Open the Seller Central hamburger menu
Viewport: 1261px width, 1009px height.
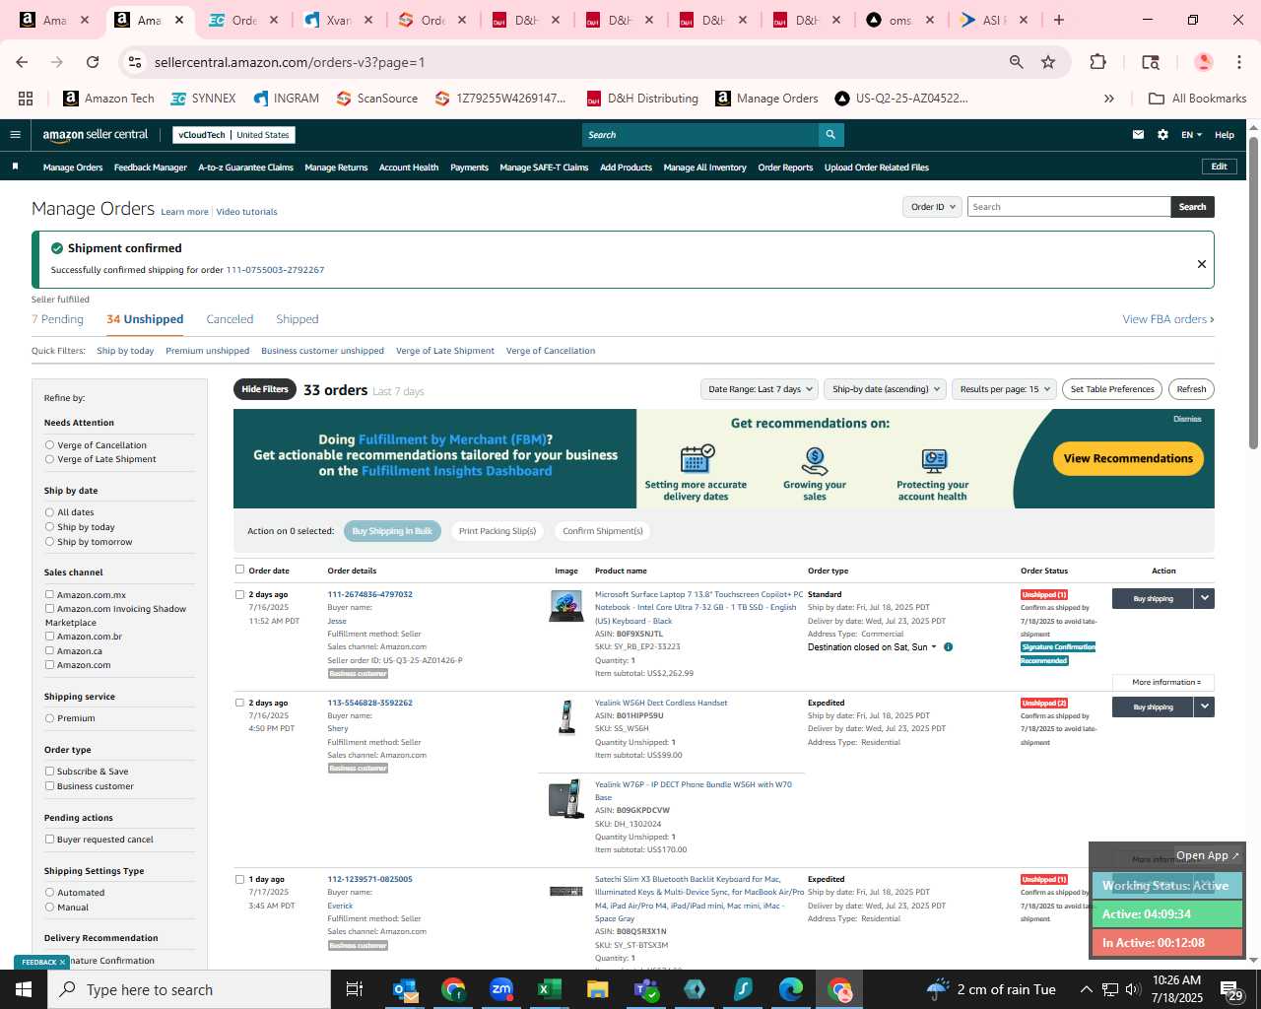15,135
